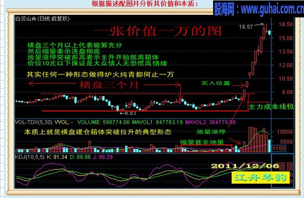Viewport: 304px width, 198px height.
Task: Click the MAVOL2: 364779.06 value
Action: tap(210, 122)
